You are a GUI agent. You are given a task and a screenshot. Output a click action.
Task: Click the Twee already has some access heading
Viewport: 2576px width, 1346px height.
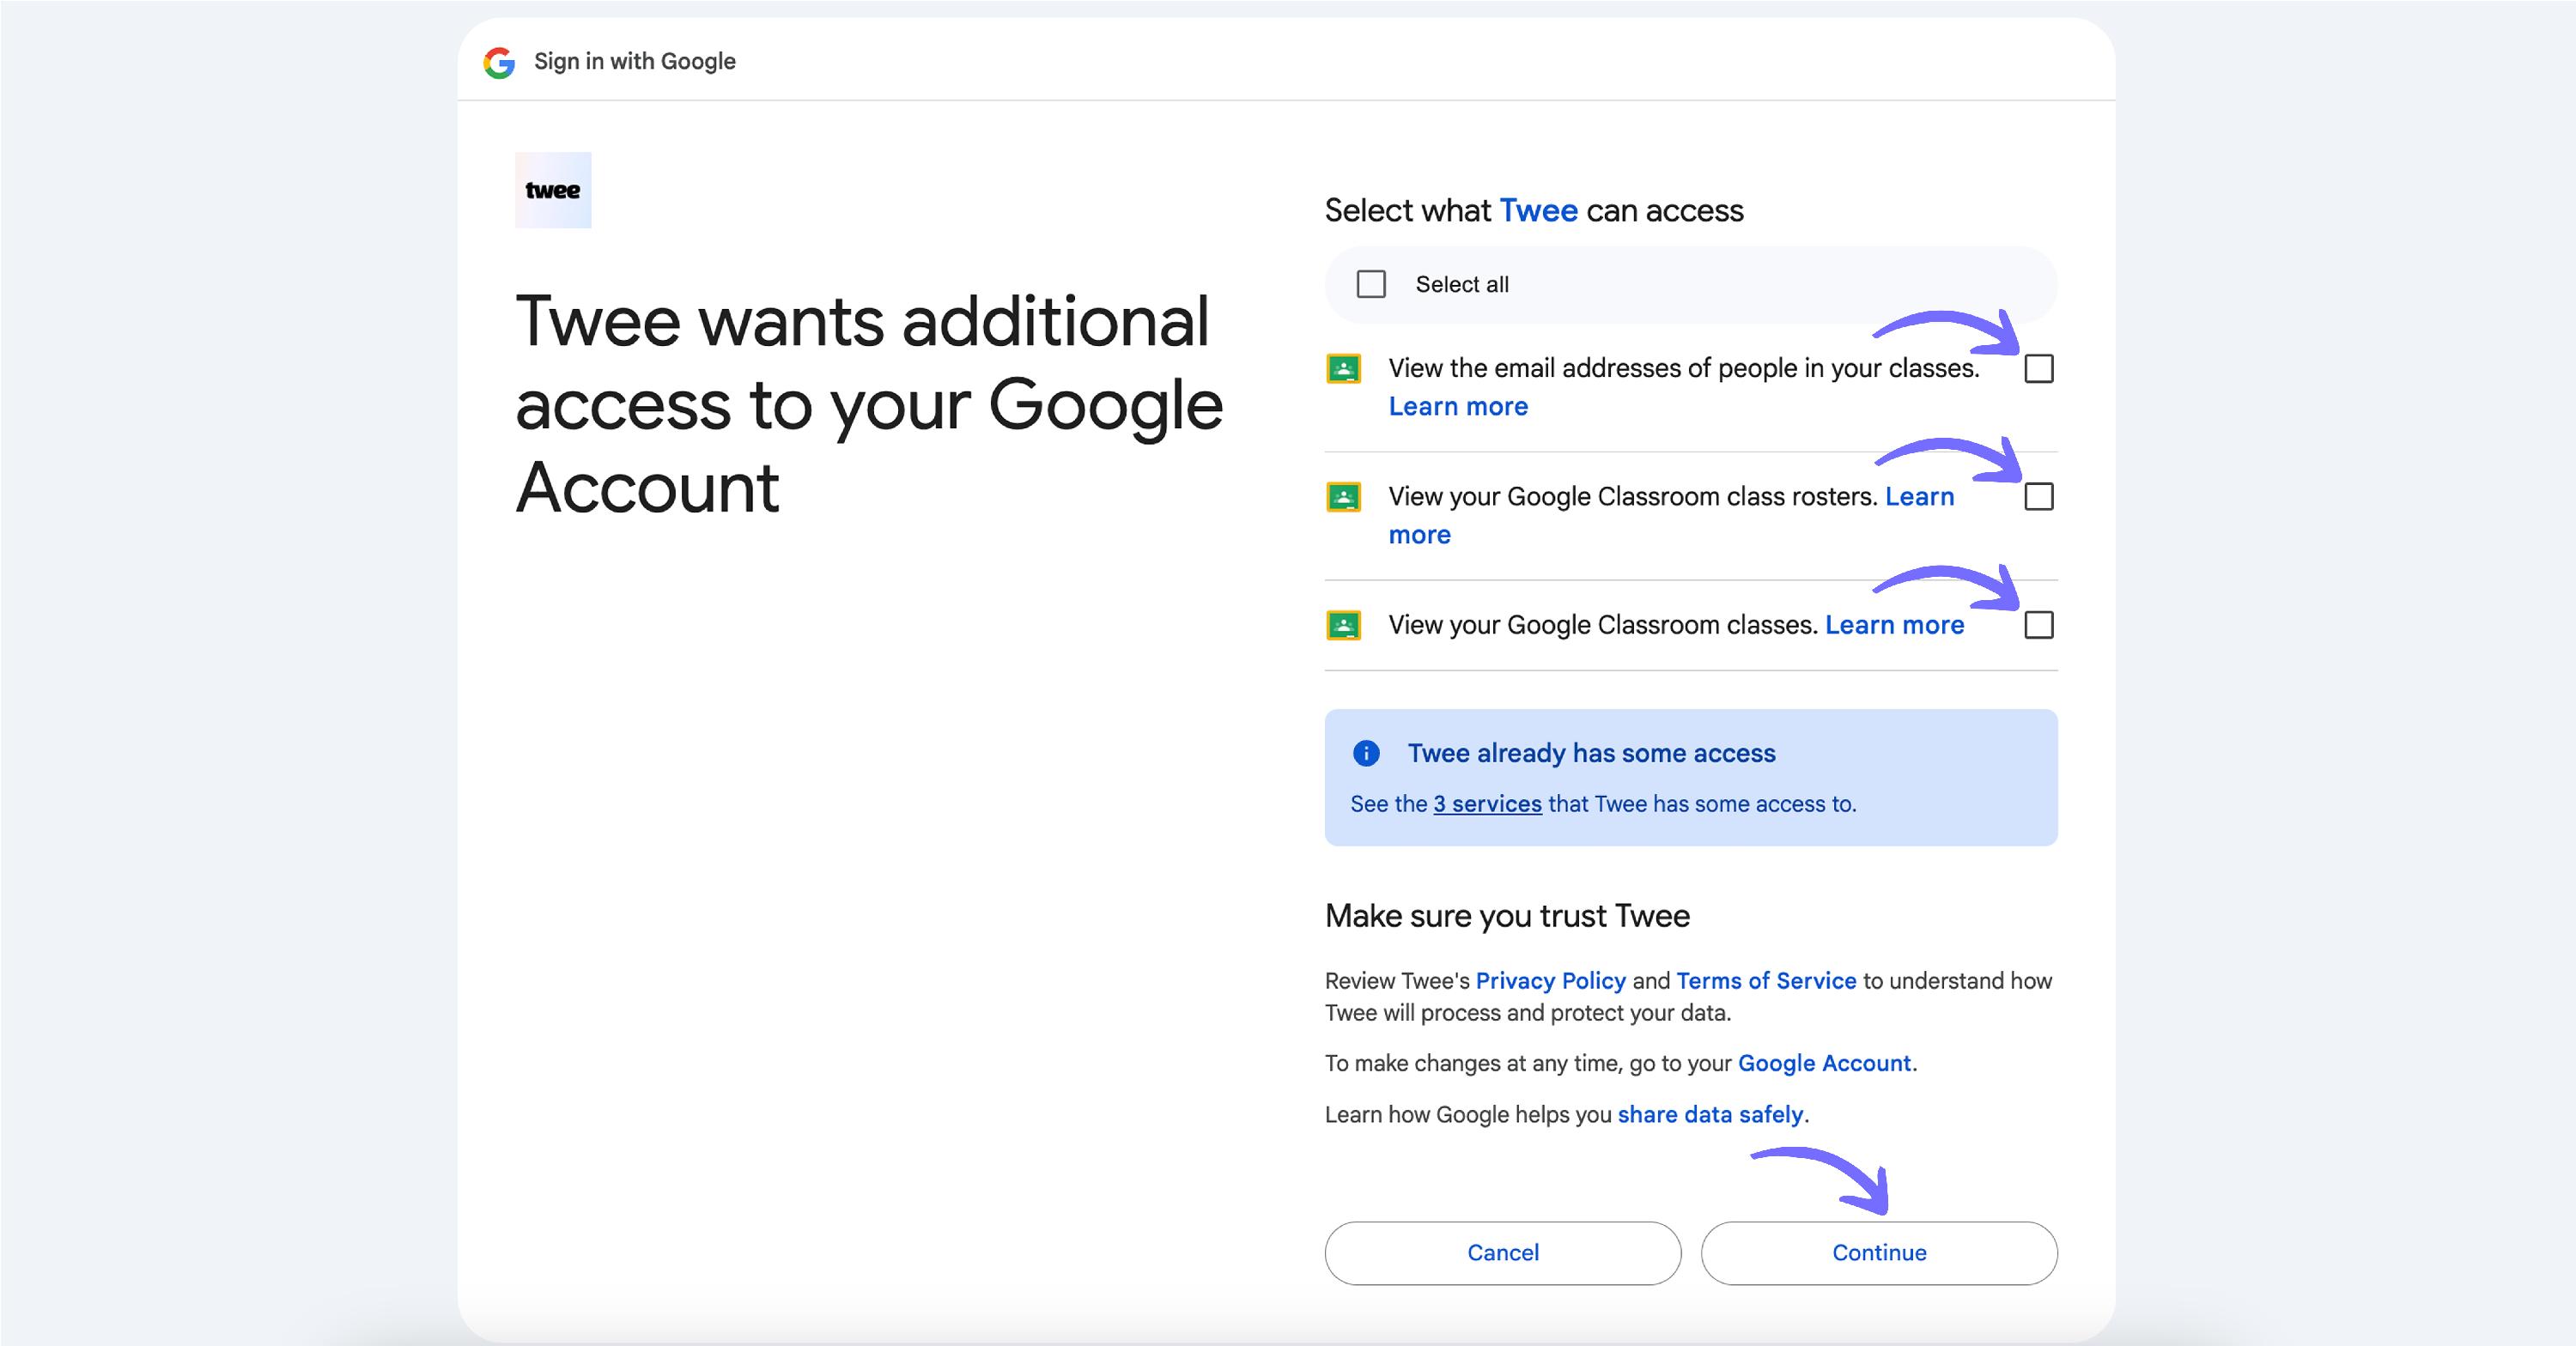click(1591, 753)
